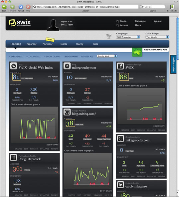The width and height of the screenshot is (179, 197).
Task: Click the blog.swixhq.com visits graph
Action: (88, 171)
